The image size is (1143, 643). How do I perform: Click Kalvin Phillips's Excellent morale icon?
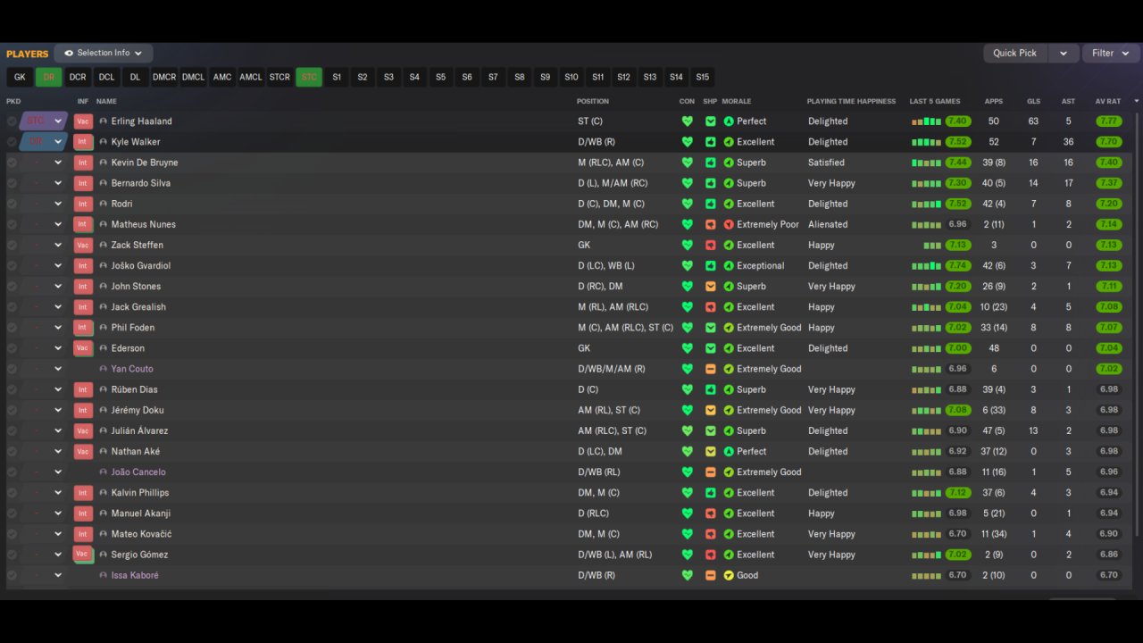(x=729, y=493)
